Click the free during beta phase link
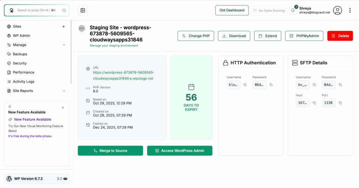359x188 pixels. (30, 136)
